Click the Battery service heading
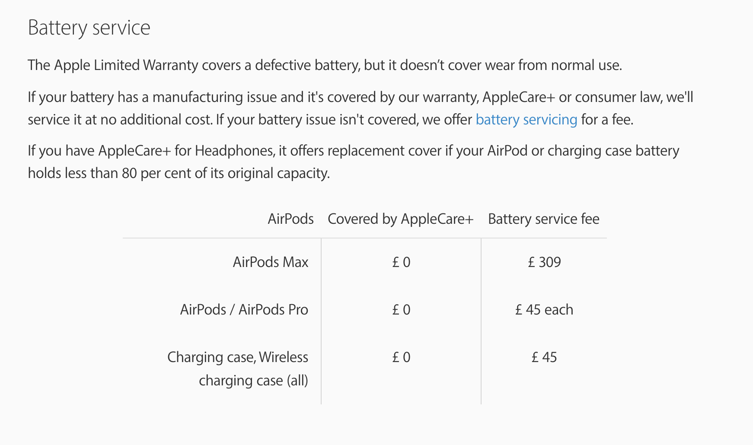The height and width of the screenshot is (445, 753). click(89, 28)
